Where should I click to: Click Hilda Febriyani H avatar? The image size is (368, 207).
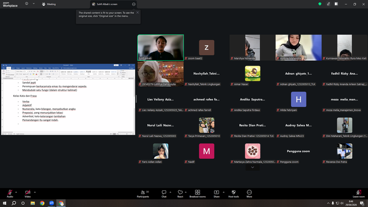tap(298, 99)
